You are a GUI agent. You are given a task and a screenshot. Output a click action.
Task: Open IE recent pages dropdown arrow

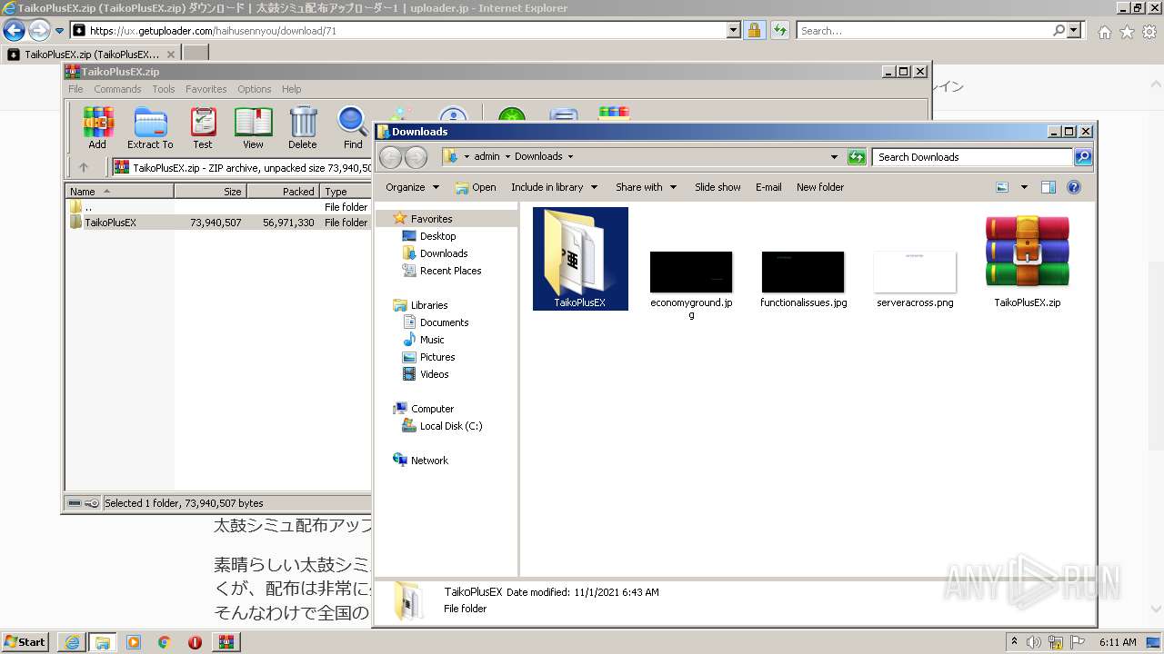[59, 31]
